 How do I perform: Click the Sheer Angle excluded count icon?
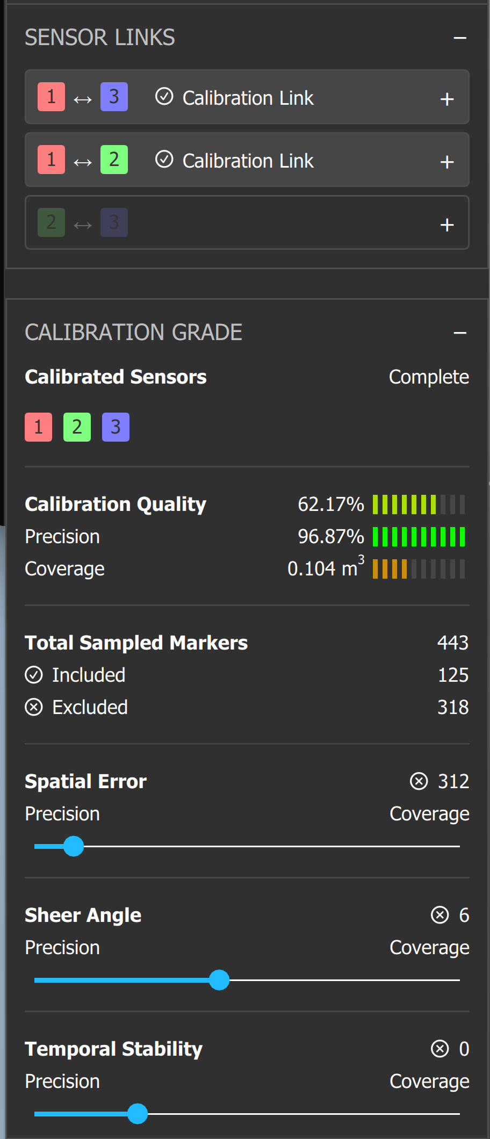tap(440, 915)
